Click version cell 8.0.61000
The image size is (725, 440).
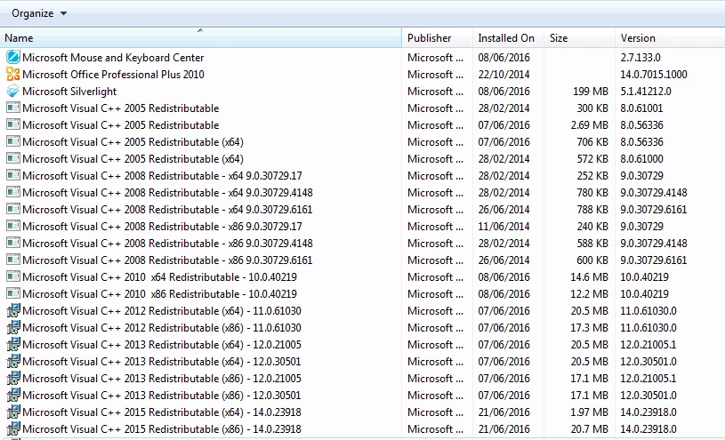(x=641, y=159)
